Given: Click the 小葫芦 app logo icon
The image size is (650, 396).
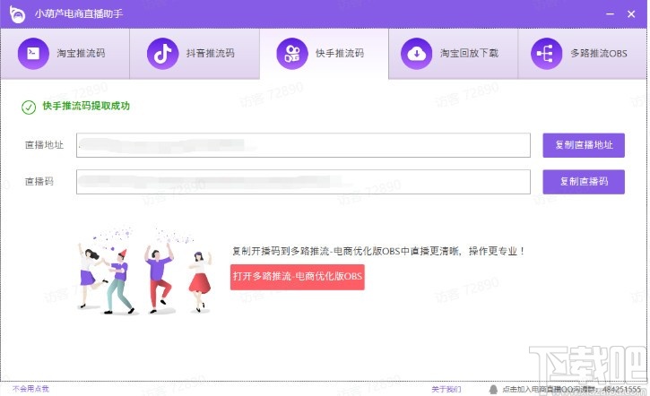Looking at the screenshot, I should coord(17,14).
